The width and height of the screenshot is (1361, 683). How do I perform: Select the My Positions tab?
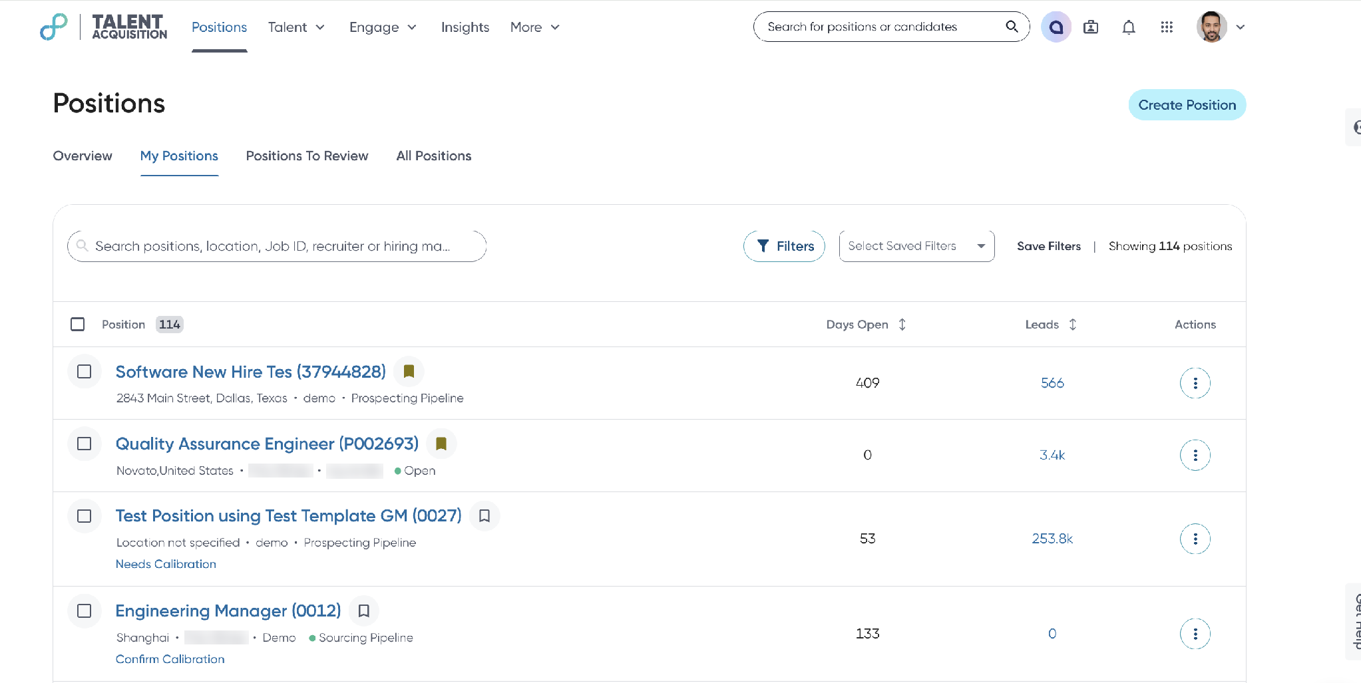click(179, 156)
